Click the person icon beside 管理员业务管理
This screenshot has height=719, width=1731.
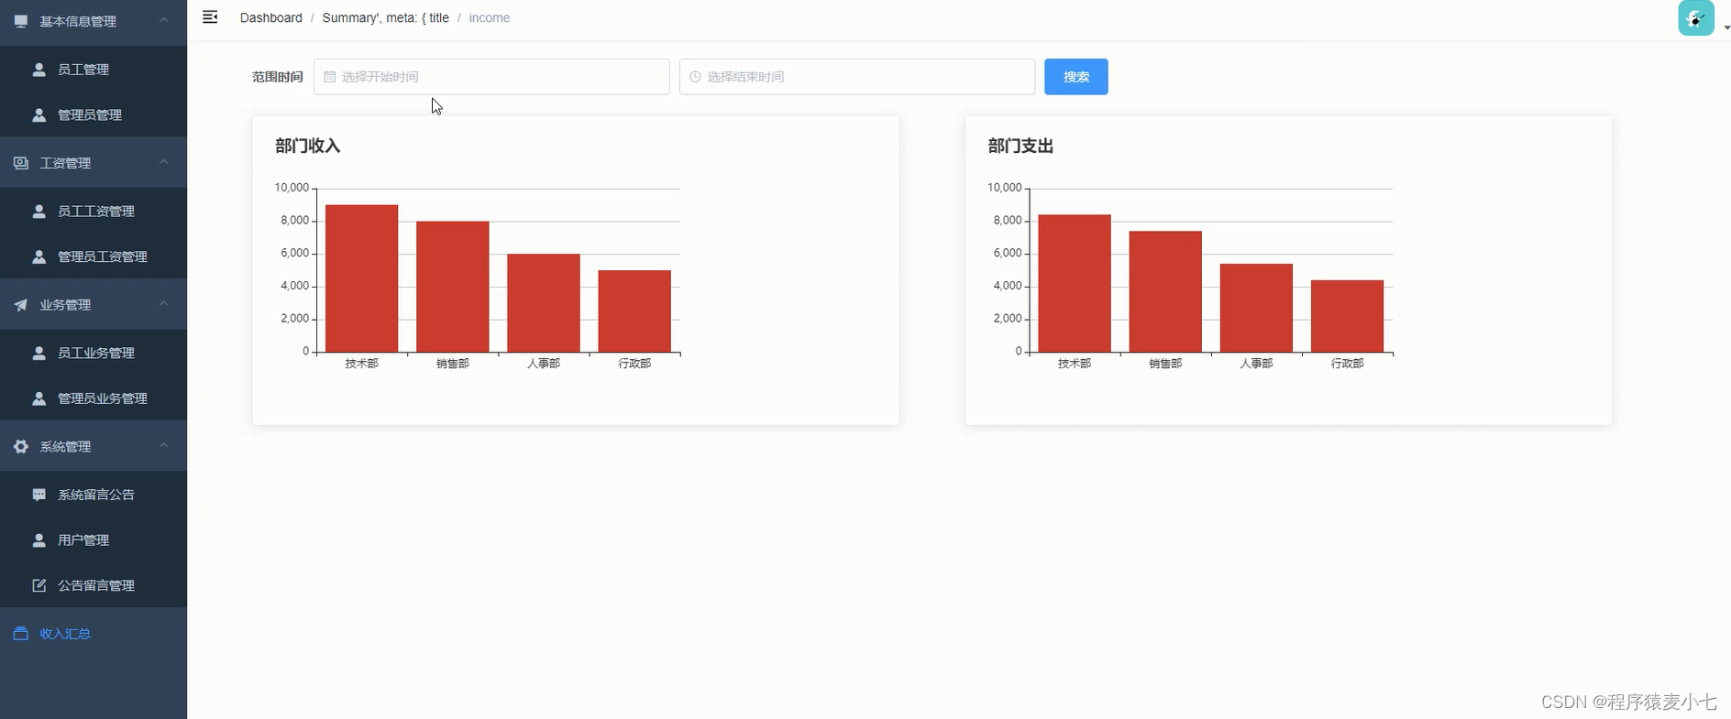point(39,398)
